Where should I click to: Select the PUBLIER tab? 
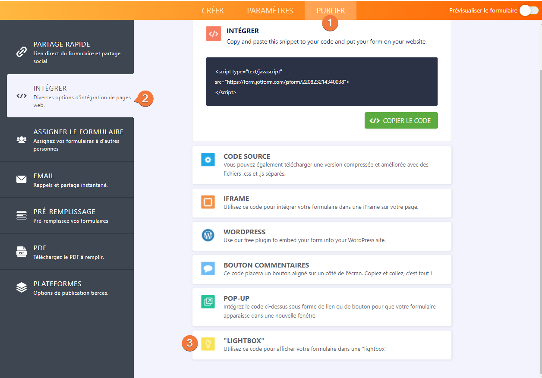click(331, 10)
